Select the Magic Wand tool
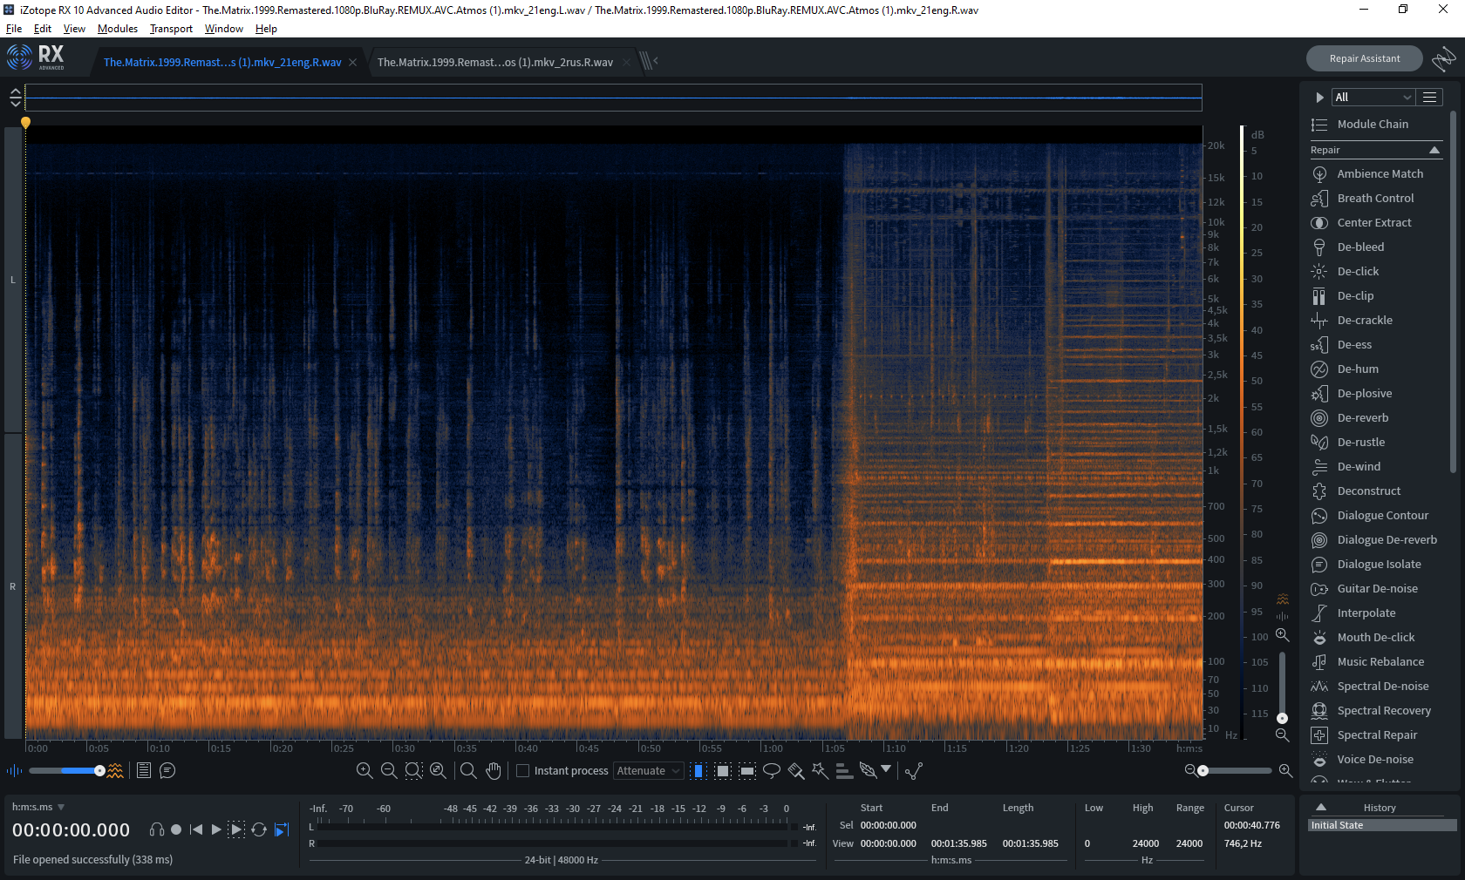1465x880 pixels. [x=820, y=770]
